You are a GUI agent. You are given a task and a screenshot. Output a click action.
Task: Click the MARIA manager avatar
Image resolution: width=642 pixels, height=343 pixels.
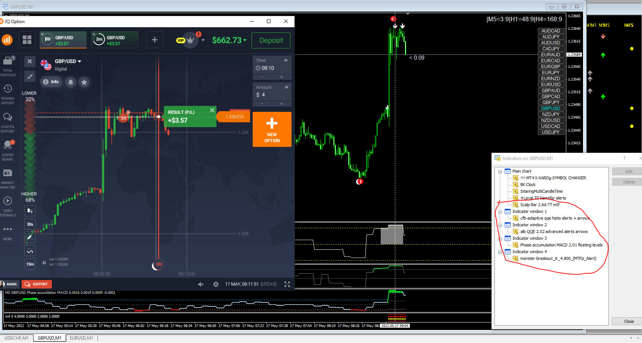tap(2, 284)
